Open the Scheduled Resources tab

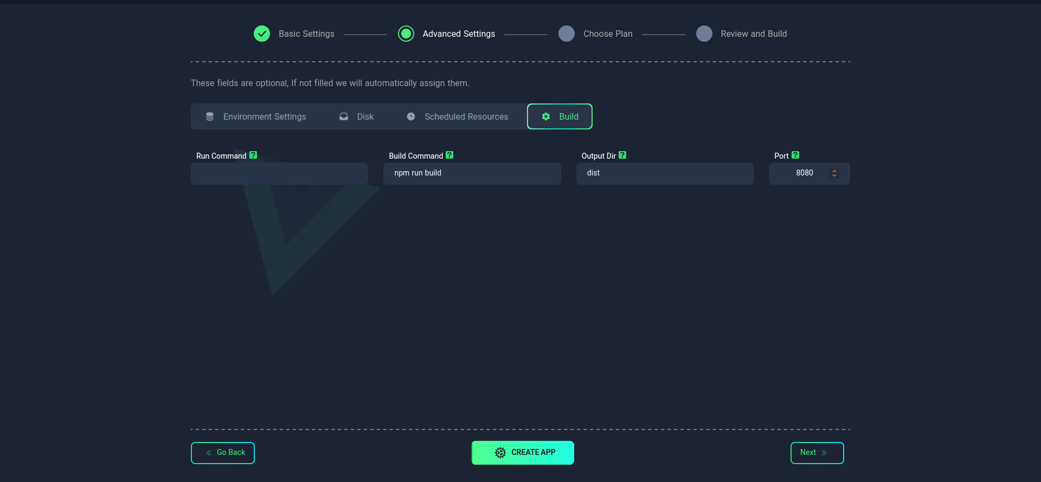tap(458, 116)
